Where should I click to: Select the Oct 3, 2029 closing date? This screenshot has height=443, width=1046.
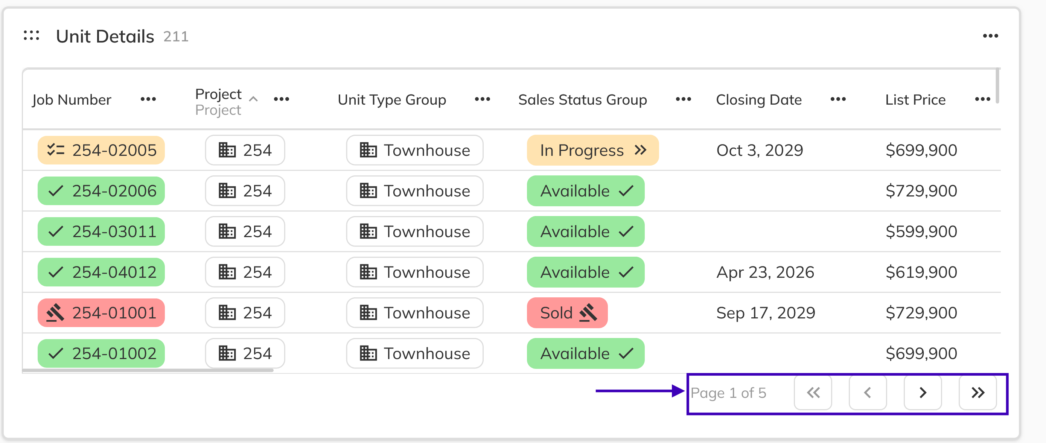(760, 150)
